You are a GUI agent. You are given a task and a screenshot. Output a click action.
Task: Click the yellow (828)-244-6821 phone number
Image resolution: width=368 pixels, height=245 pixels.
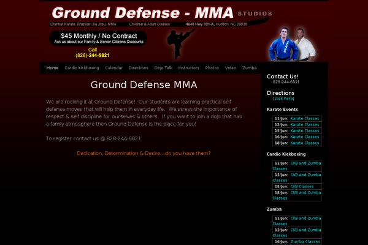[93, 55]
